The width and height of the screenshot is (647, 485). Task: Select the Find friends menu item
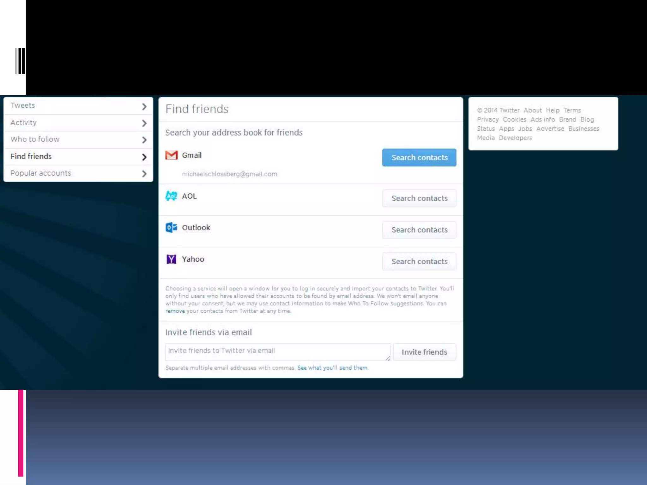[x=31, y=156]
